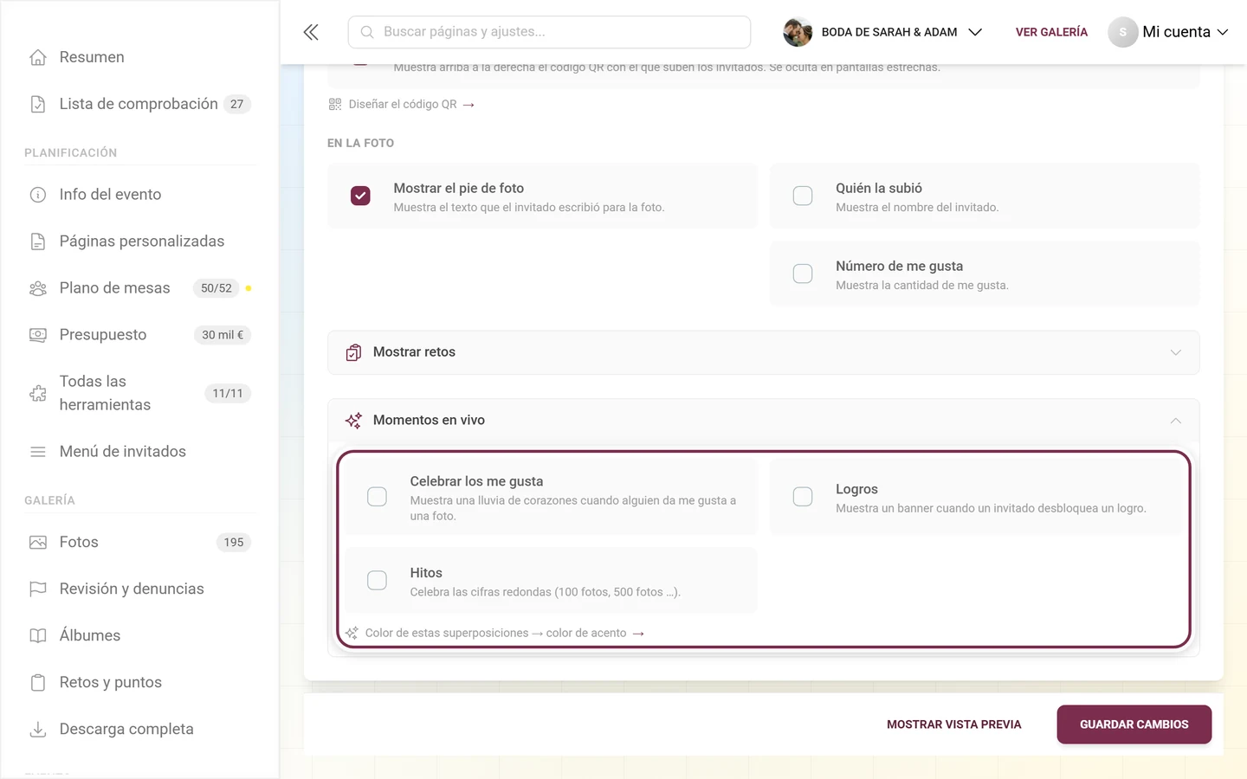The image size is (1247, 779).
Task: Expand the Mostrar retos section chevron
Action: [1175, 352]
